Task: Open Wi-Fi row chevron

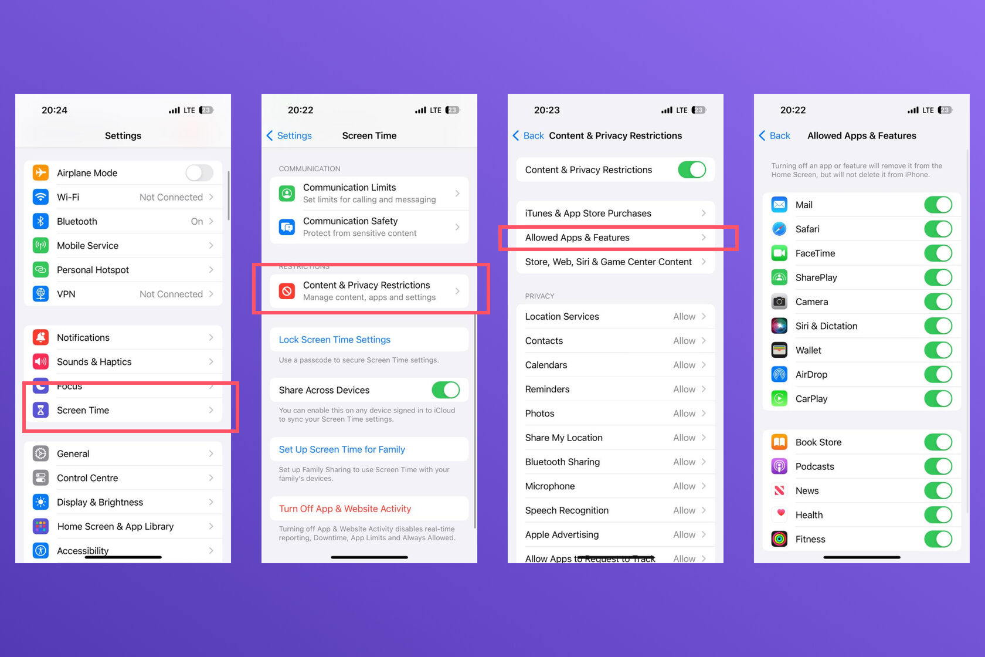Action: pos(211,197)
